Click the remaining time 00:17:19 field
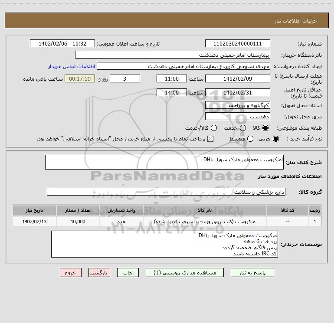Screen dimensions: 334x323 (x=80, y=78)
